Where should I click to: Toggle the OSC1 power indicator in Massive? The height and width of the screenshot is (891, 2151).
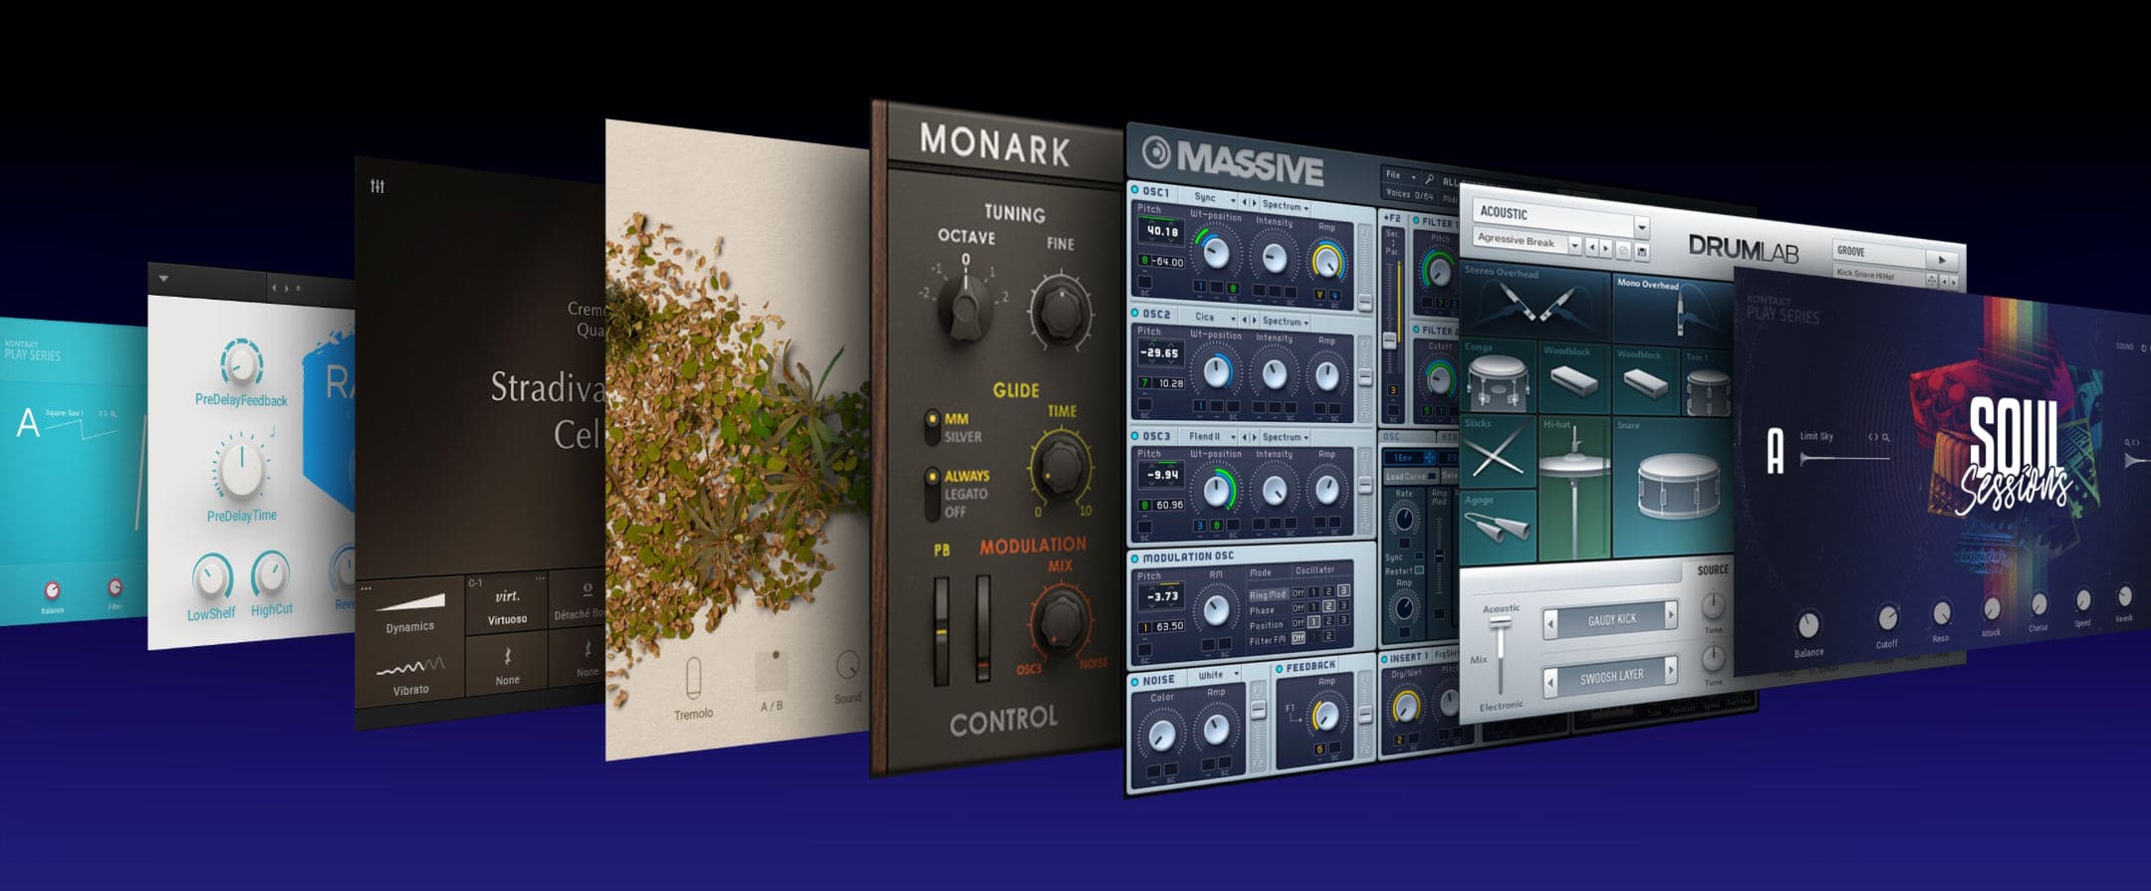click(1134, 189)
